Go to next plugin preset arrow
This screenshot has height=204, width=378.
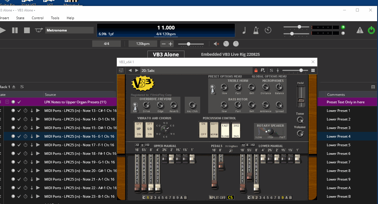[137, 70]
